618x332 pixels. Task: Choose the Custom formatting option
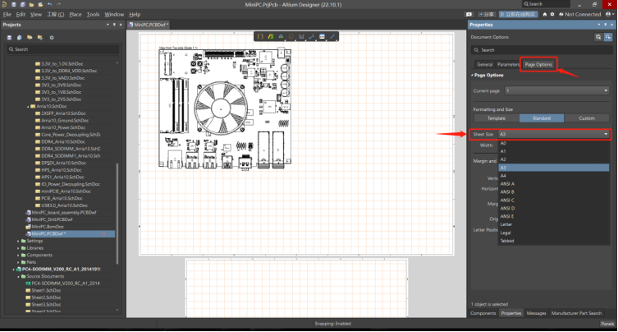click(587, 118)
